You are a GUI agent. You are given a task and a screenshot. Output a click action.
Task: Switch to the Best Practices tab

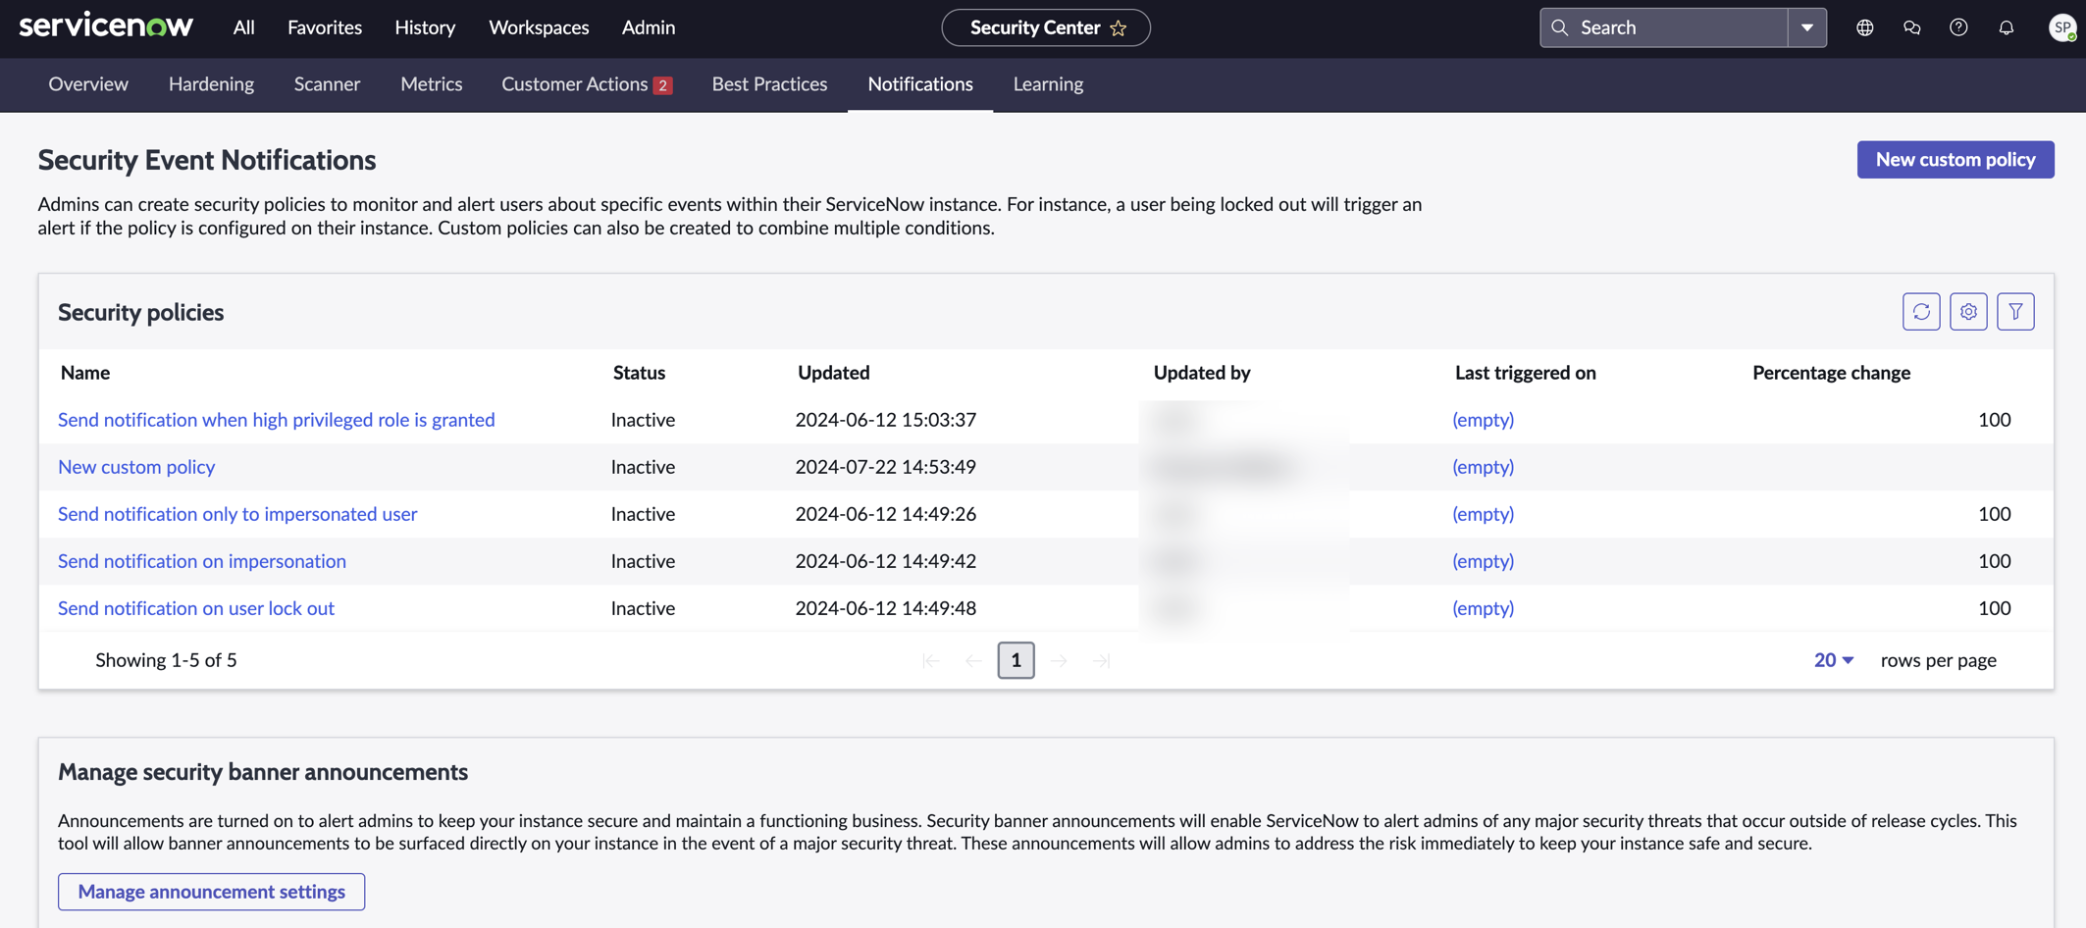tap(769, 84)
